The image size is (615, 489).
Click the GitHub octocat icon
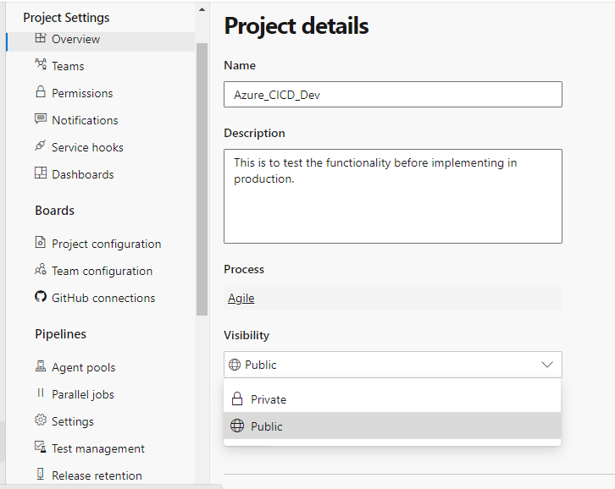(41, 297)
